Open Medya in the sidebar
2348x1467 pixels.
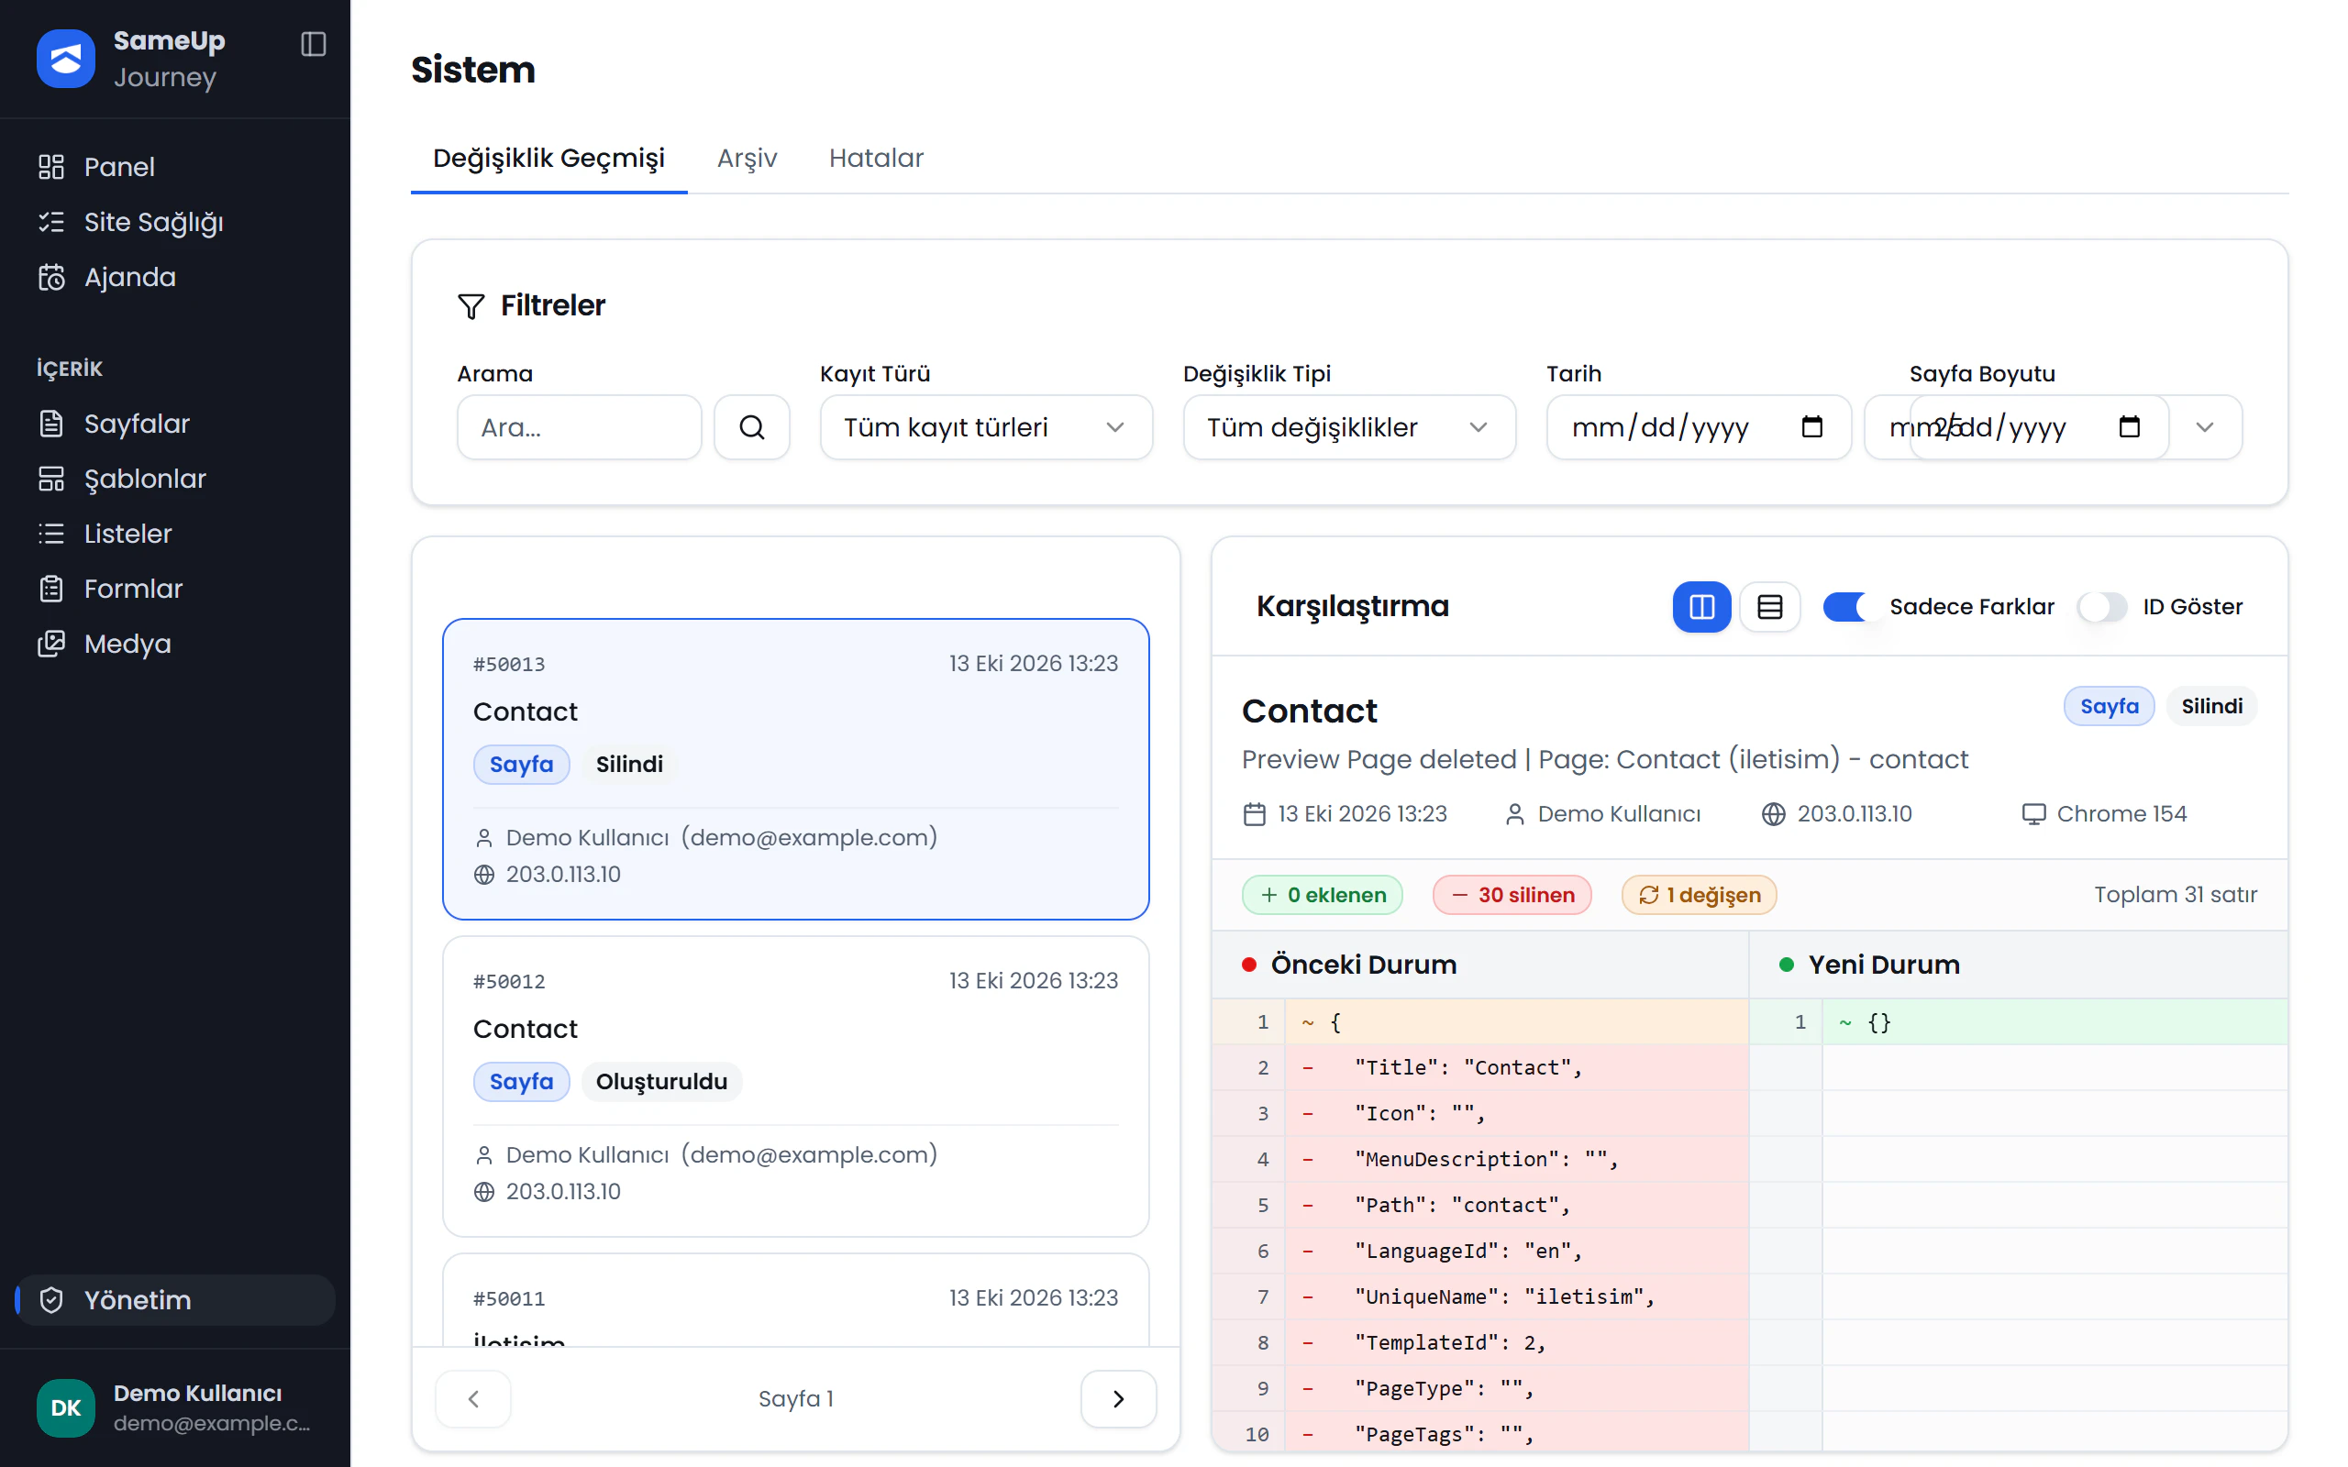(x=174, y=645)
